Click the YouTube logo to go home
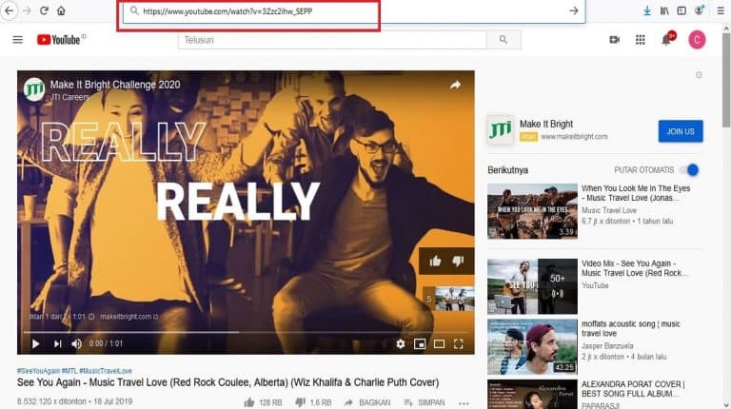This screenshot has height=409, width=731. (60, 39)
